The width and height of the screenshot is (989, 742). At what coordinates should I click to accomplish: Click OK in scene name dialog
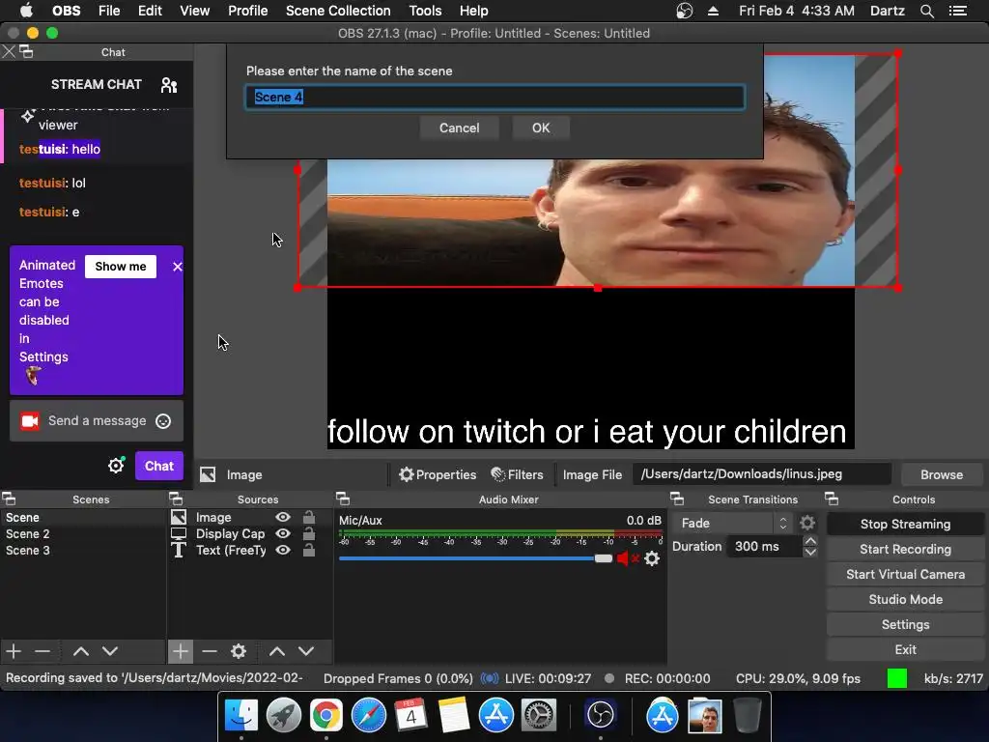[x=541, y=128]
